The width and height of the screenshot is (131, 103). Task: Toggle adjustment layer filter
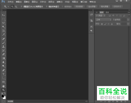tap(113, 16)
